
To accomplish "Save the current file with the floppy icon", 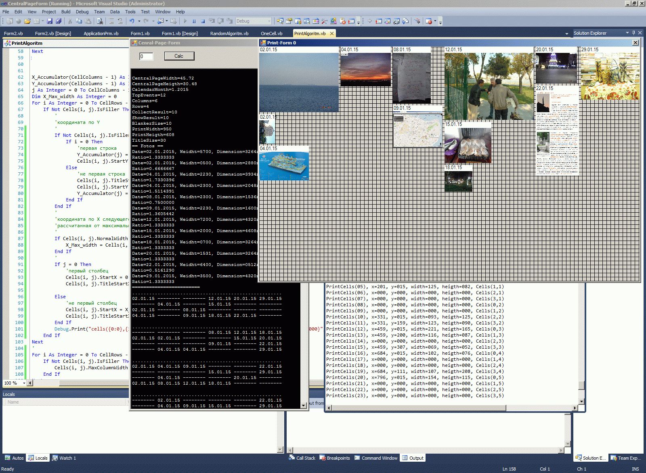I will [50, 21].
